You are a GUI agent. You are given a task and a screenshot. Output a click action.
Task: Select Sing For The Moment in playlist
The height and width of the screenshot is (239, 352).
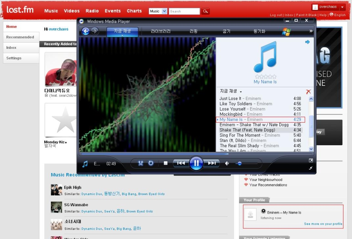click(260, 135)
